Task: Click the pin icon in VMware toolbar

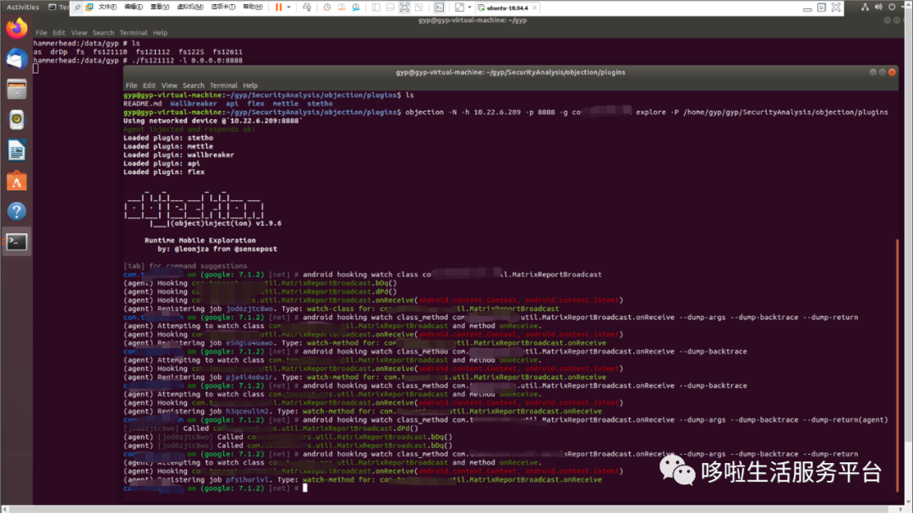Action: click(x=78, y=8)
